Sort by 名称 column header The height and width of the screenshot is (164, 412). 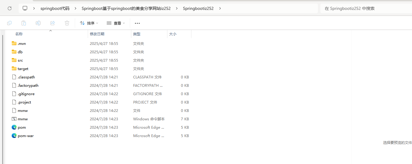(x=19, y=34)
